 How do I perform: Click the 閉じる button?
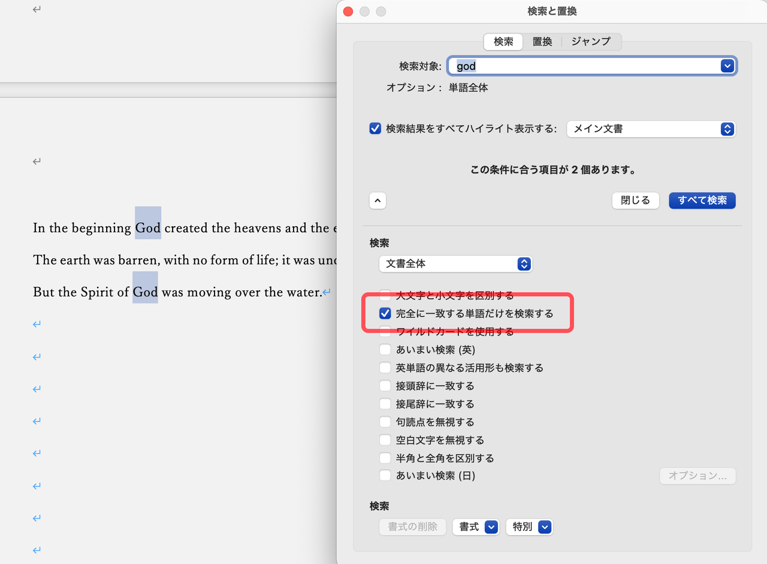coord(635,201)
